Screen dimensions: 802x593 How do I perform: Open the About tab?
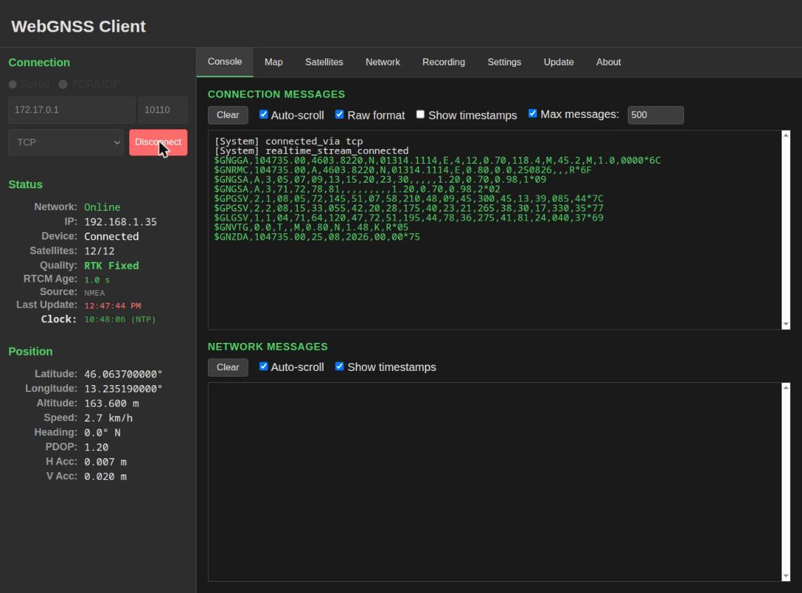[x=609, y=63]
